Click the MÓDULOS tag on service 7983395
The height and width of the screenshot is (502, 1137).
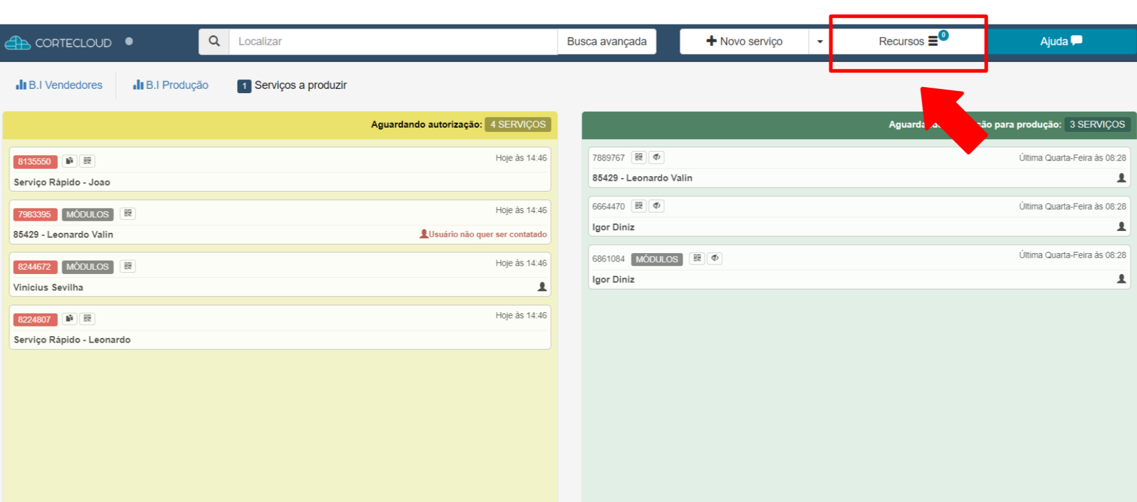88,214
